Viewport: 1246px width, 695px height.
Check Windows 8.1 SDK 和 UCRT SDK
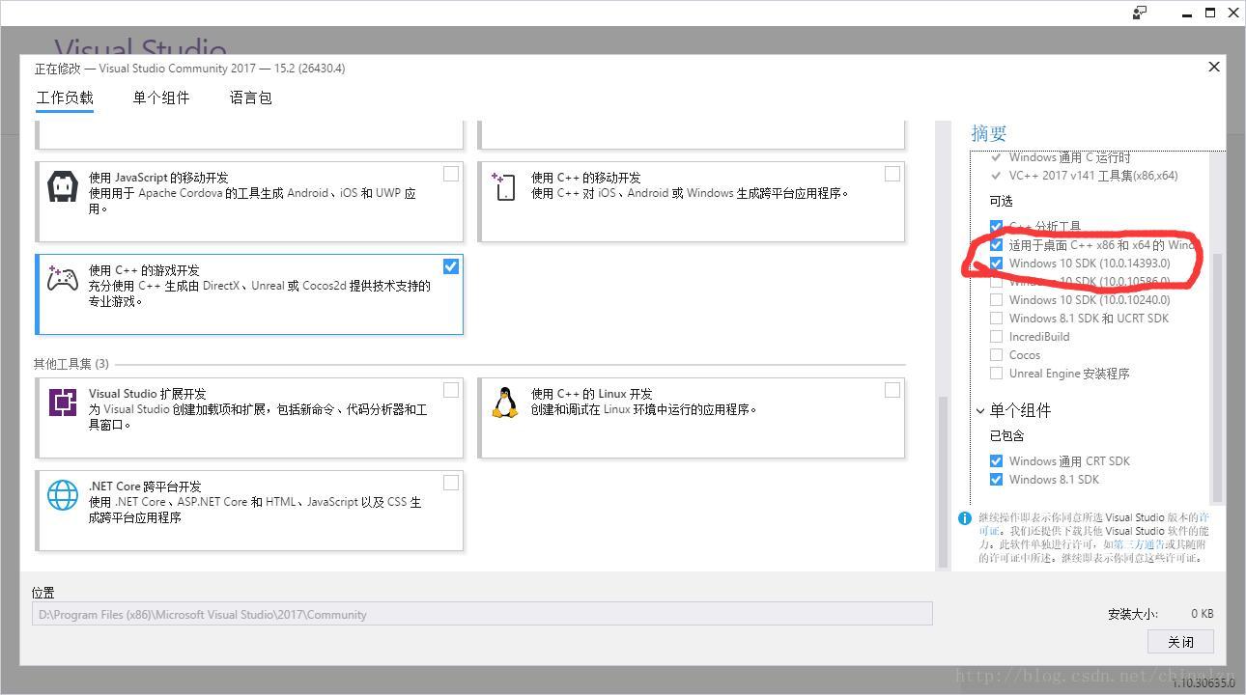tap(996, 319)
